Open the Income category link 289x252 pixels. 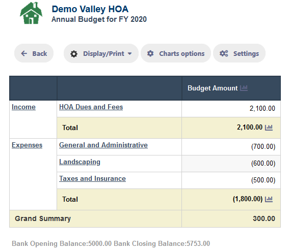(x=23, y=107)
